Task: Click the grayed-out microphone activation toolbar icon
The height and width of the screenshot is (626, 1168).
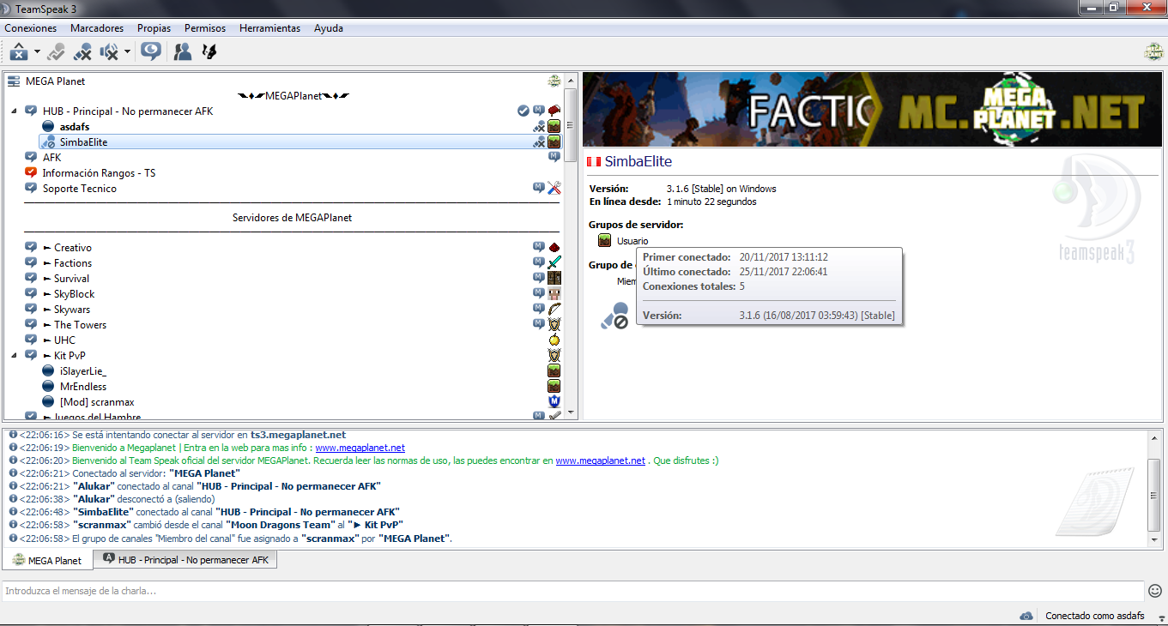Action: coord(56,52)
